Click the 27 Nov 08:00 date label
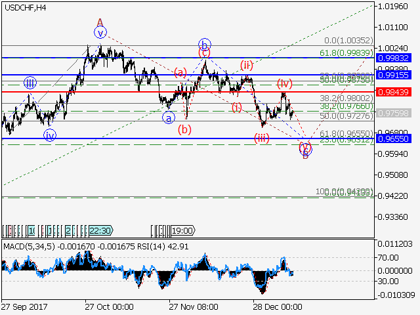Screen dimensions: 420x315 tap(193, 306)
